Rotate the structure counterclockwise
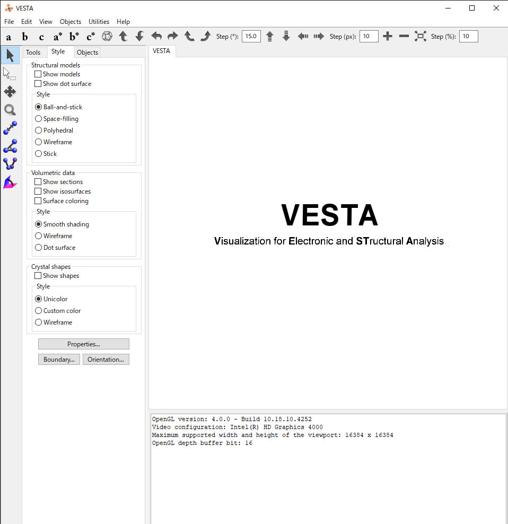Image resolution: width=508 pixels, height=524 pixels. [189, 36]
